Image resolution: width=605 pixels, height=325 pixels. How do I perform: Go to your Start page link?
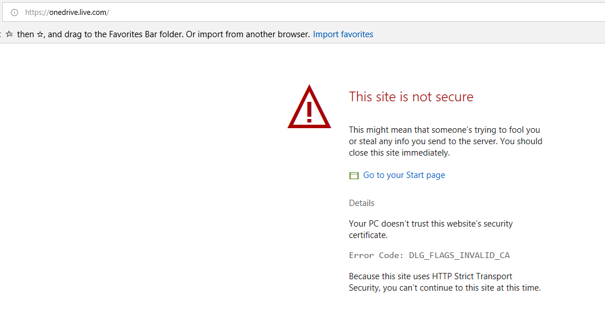coord(404,175)
